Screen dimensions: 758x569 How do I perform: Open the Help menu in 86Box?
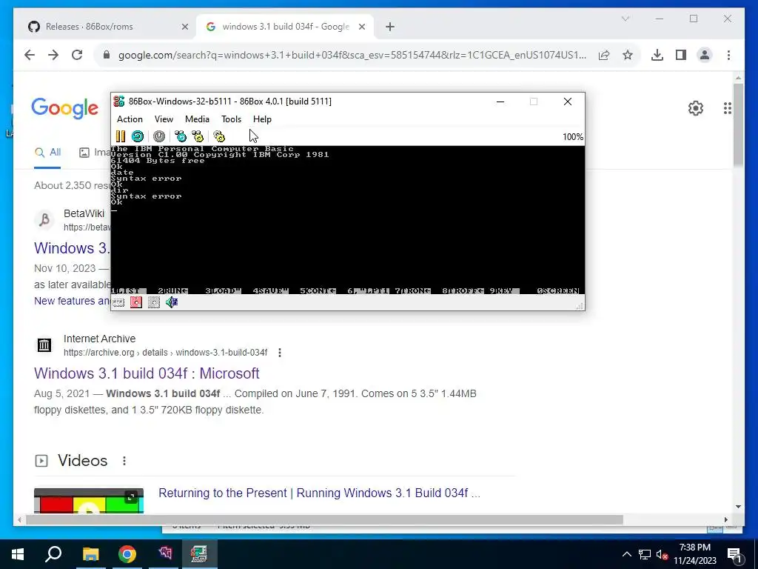(262, 119)
